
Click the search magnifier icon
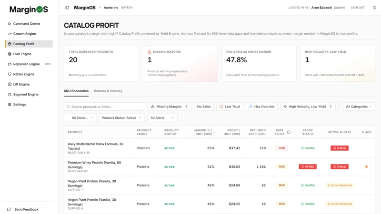coord(68,107)
